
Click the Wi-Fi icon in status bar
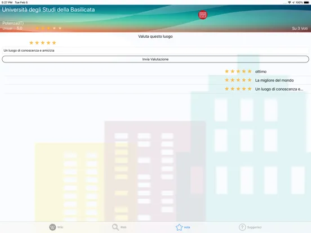290,2
